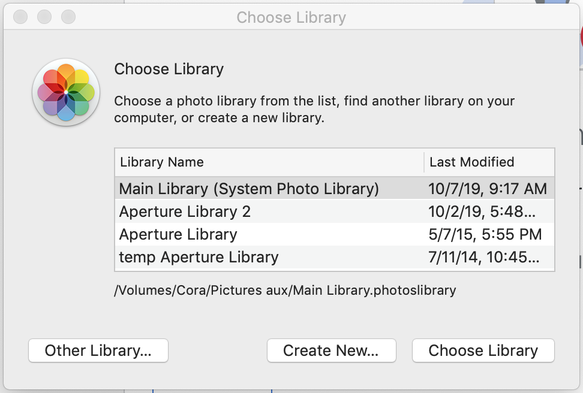
Task: Select the Main Library (System Photo Library) row
Action: [249, 189]
